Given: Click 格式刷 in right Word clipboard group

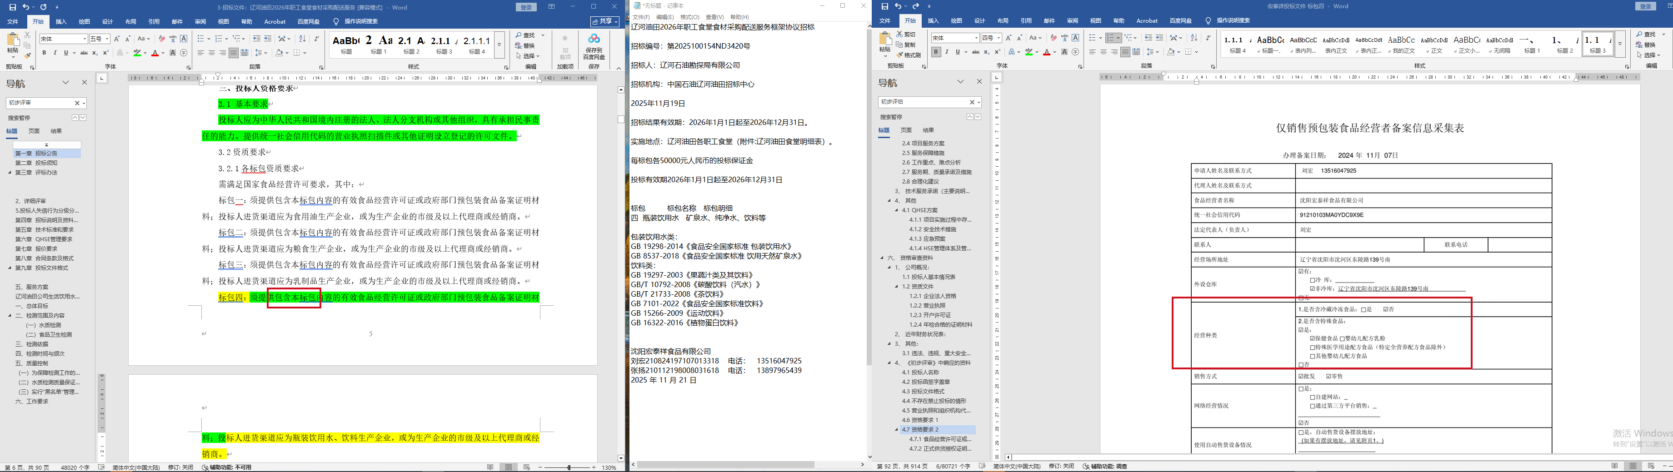Looking at the screenshot, I should (909, 55).
